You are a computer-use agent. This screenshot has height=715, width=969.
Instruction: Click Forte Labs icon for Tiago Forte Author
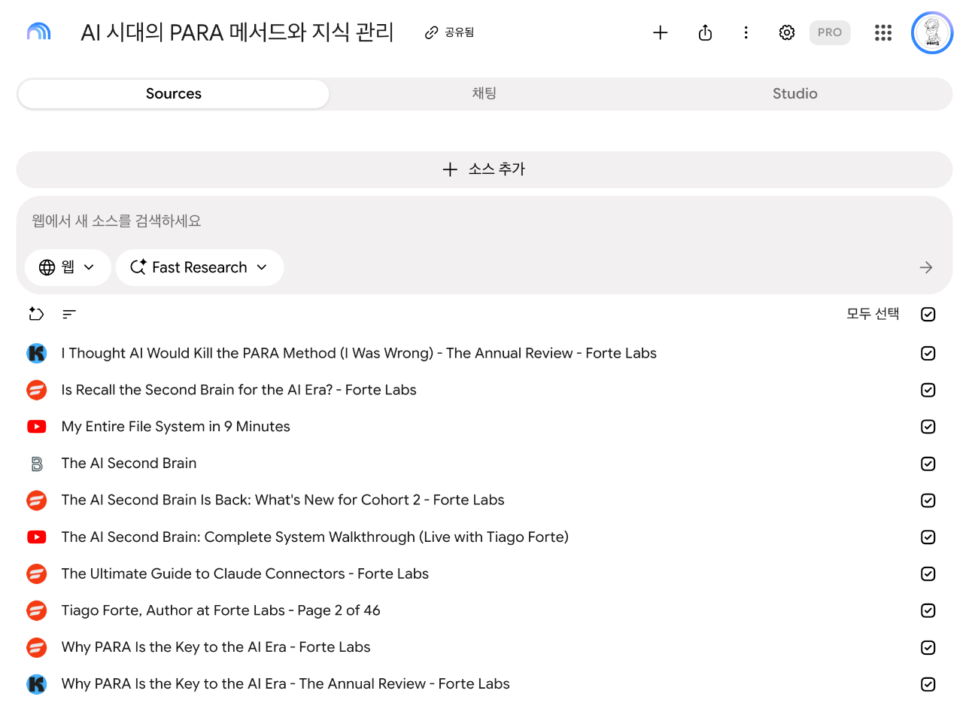point(36,610)
